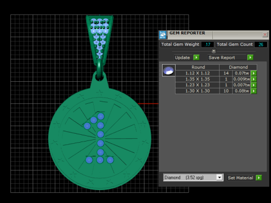The height and width of the screenshot is (203, 271).
Task: Click green arrow beside Set Material
Action: 259,178
